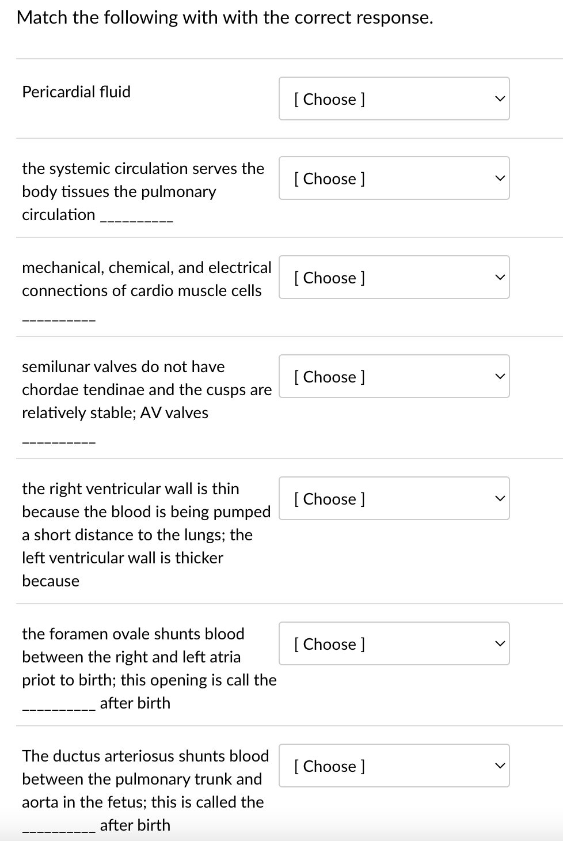Open dropdown for cardio muscle cell connections
Screen dimensions: 563x841
tap(394, 277)
